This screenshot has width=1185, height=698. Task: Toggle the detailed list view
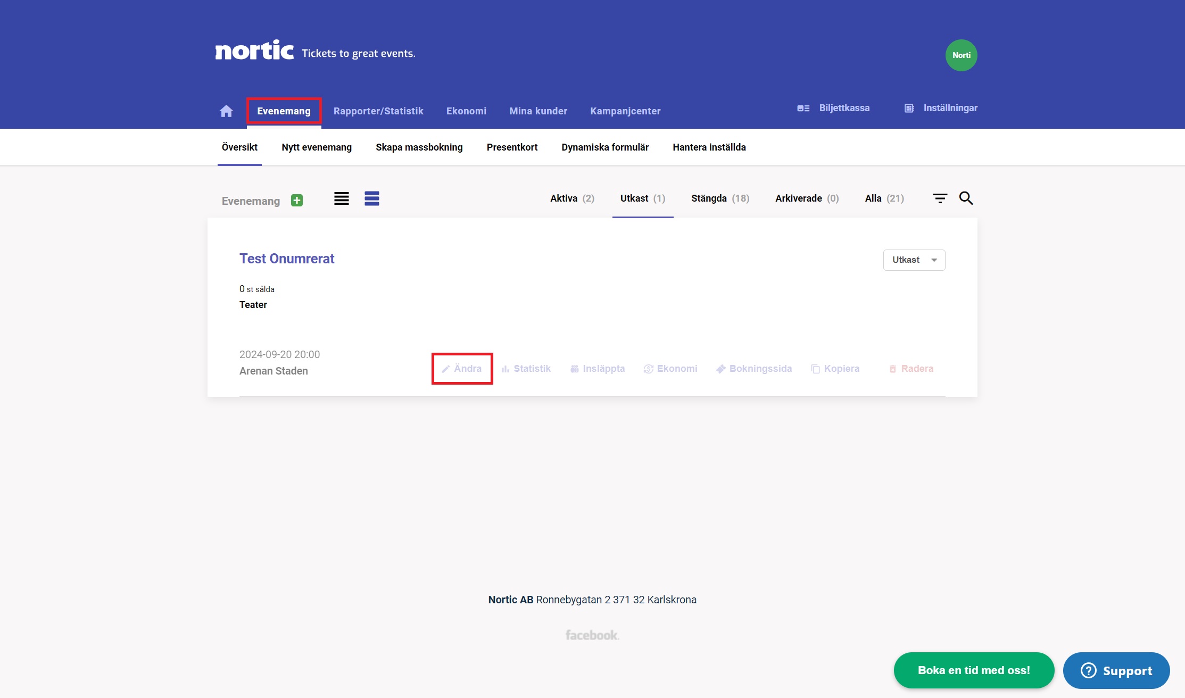(x=372, y=198)
